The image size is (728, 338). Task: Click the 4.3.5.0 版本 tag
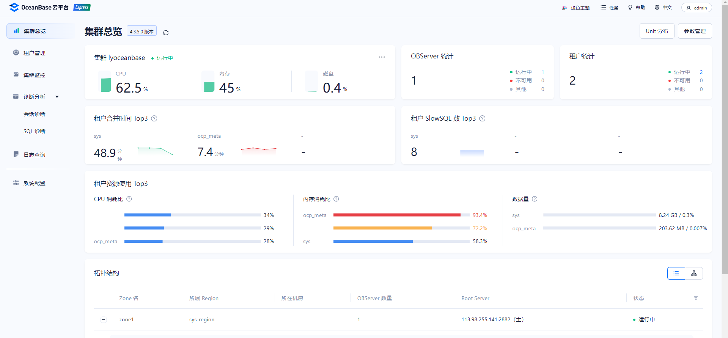[142, 31]
